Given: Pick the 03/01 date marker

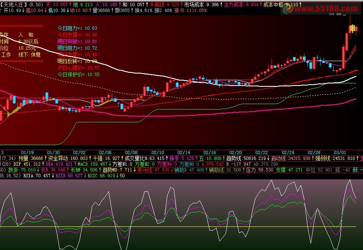Looking at the screenshot, I should pos(340,152).
